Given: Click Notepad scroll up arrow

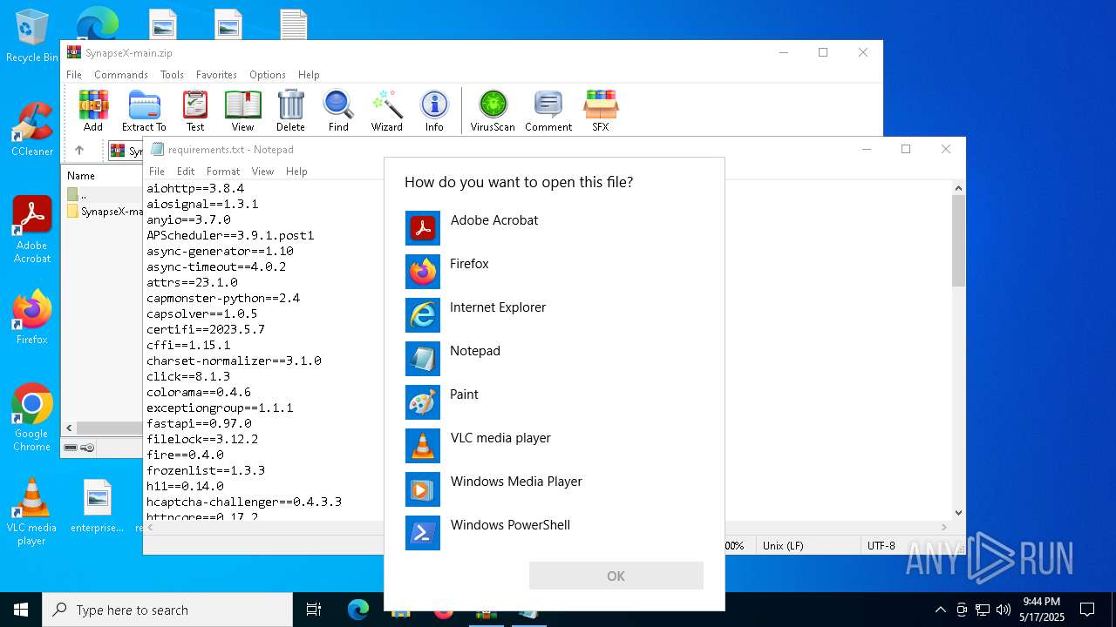Looking at the screenshot, I should (x=958, y=187).
